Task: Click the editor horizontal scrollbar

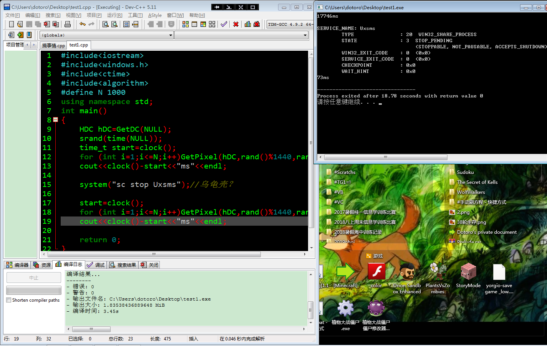Action: pos(154,254)
